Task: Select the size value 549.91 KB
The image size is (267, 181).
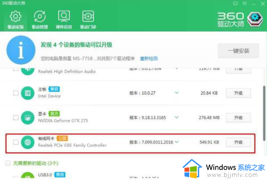Action: coord(209,142)
